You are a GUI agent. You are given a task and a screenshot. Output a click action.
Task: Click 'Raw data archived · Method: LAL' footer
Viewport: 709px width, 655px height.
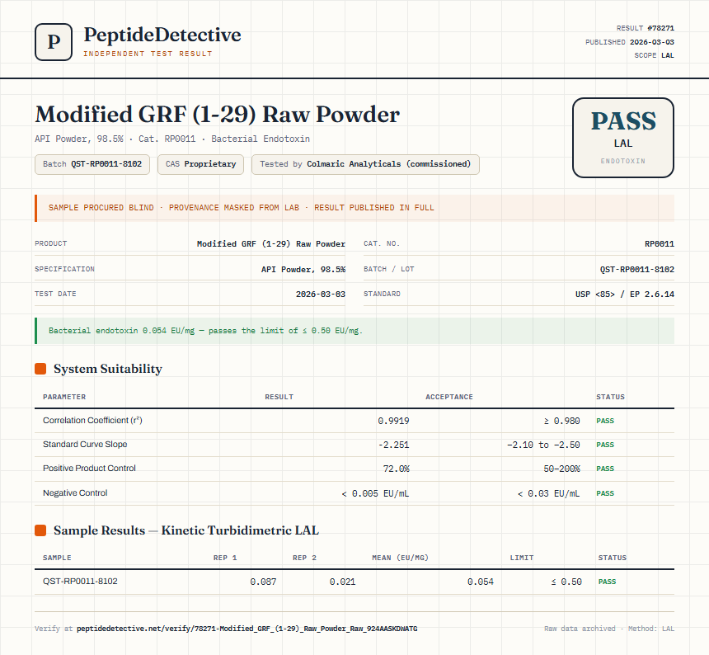pos(609,629)
